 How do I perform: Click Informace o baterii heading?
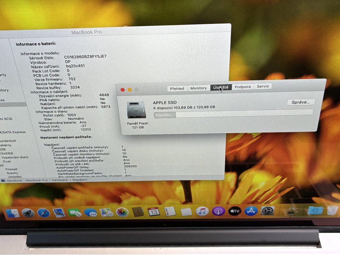pyautogui.click(x=36, y=44)
